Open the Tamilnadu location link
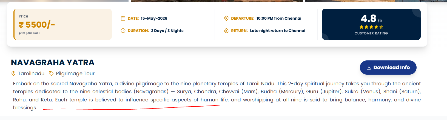 pos(31,74)
